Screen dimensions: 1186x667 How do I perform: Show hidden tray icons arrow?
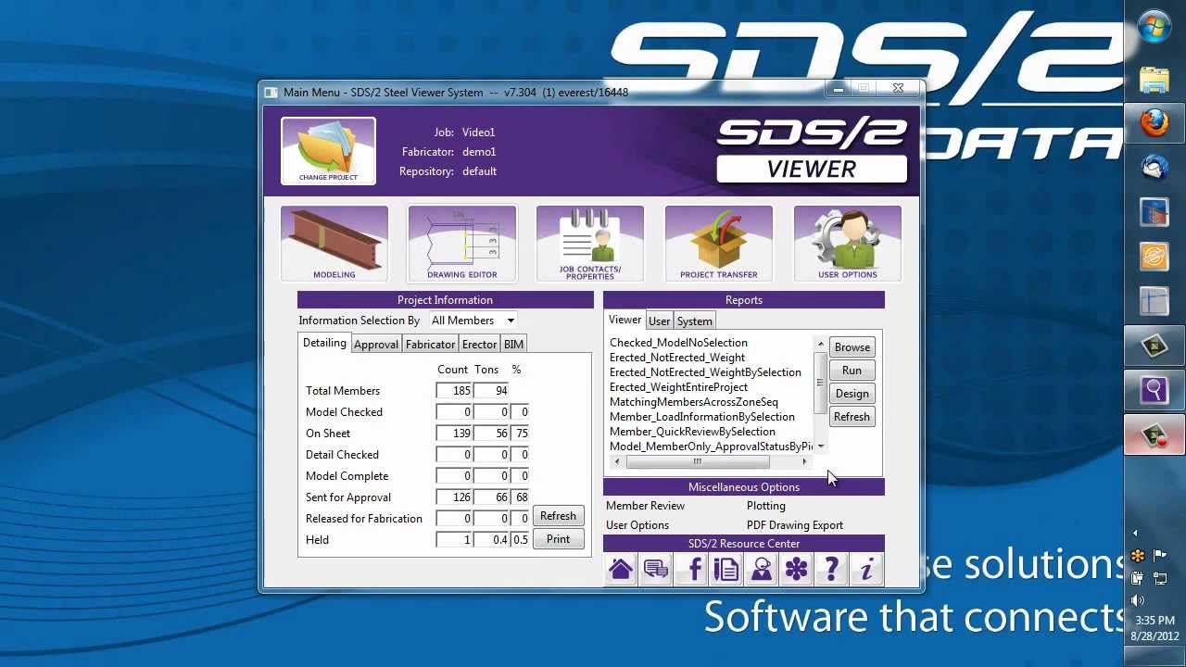[1136, 534]
